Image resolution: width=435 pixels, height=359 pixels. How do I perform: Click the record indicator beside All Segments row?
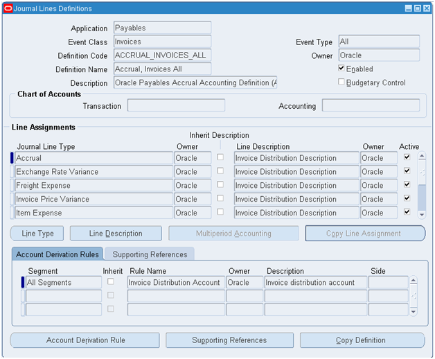click(x=23, y=282)
